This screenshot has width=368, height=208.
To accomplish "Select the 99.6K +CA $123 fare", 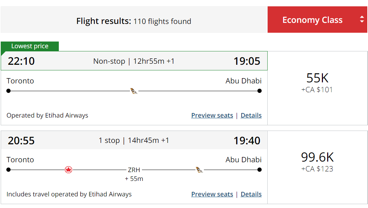I will tap(317, 162).
